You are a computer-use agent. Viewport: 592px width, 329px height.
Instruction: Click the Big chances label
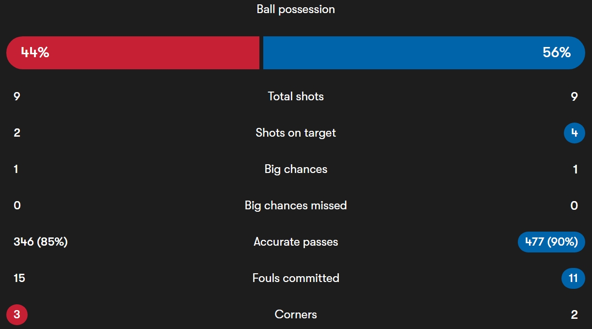[x=296, y=169]
